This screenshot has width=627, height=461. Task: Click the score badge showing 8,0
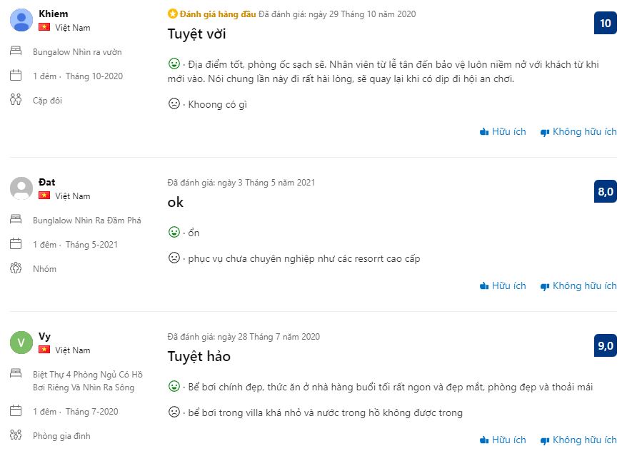605,191
